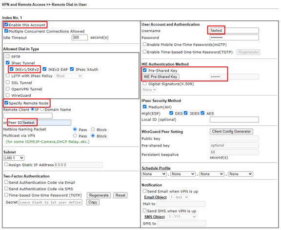Open the Email Object link
281x230 pixels.
point(155,197)
